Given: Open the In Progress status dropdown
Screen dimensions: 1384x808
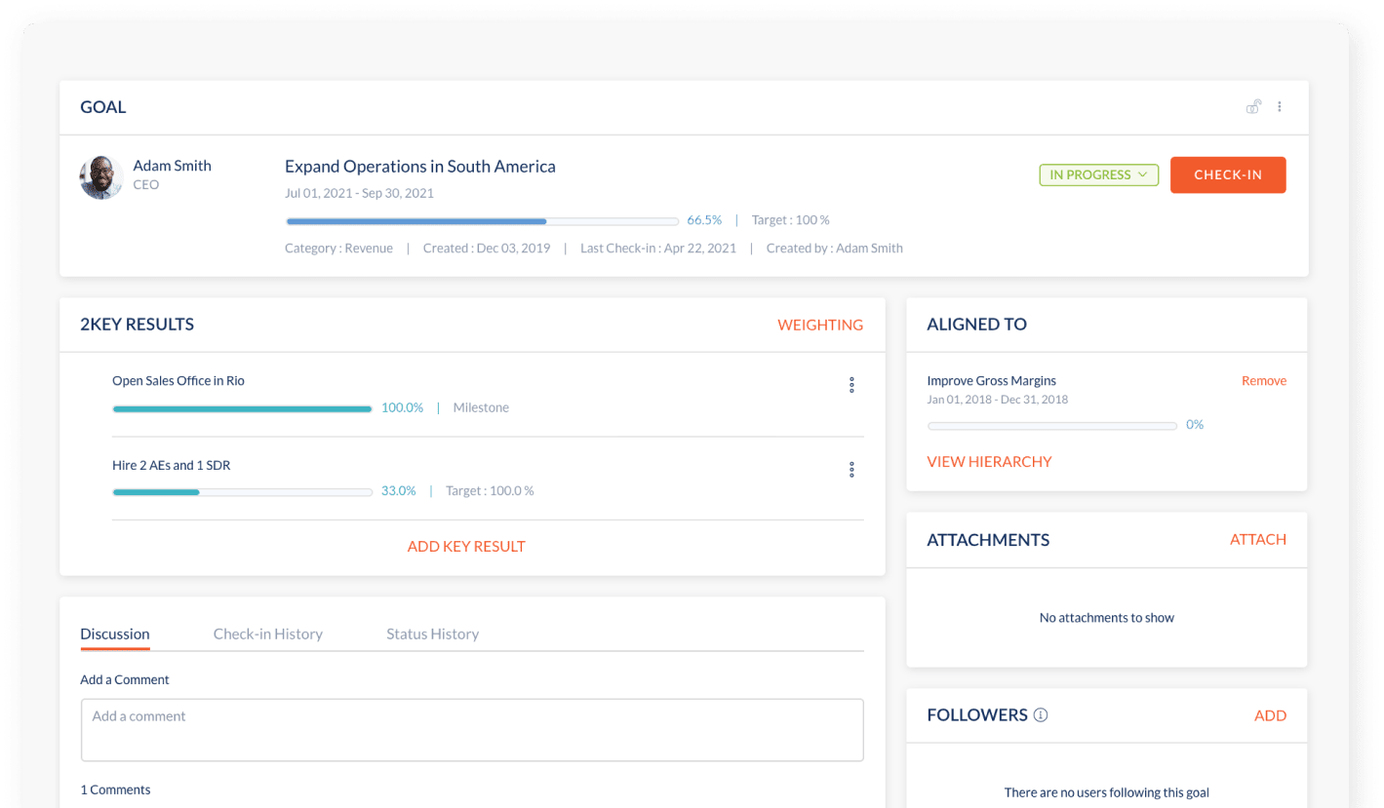Looking at the screenshot, I should pyautogui.click(x=1098, y=175).
